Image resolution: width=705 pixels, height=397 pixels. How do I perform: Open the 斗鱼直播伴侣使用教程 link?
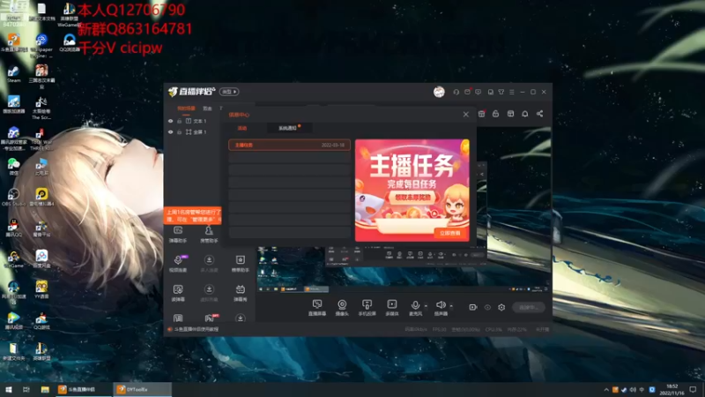tap(196, 329)
